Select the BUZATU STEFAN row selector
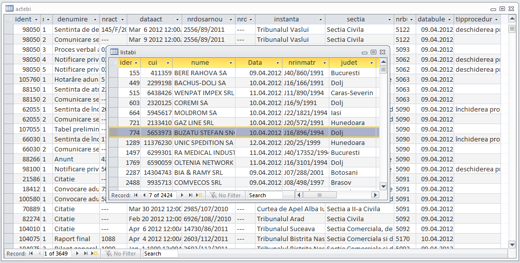Screen dimensions: 520x263 pyautogui.click(x=113, y=132)
